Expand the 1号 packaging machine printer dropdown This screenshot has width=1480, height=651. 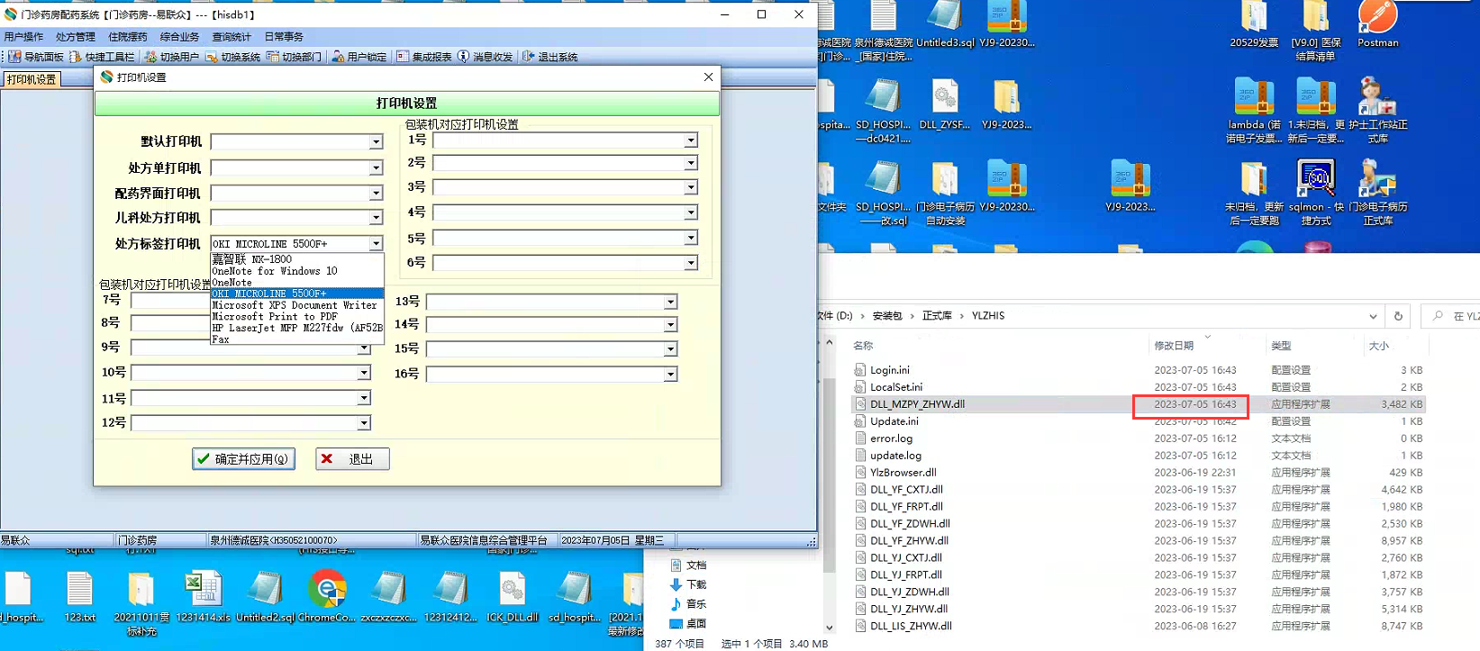[x=691, y=140]
